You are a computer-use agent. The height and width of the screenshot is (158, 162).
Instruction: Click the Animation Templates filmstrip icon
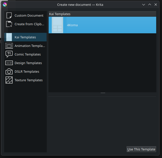(9, 46)
